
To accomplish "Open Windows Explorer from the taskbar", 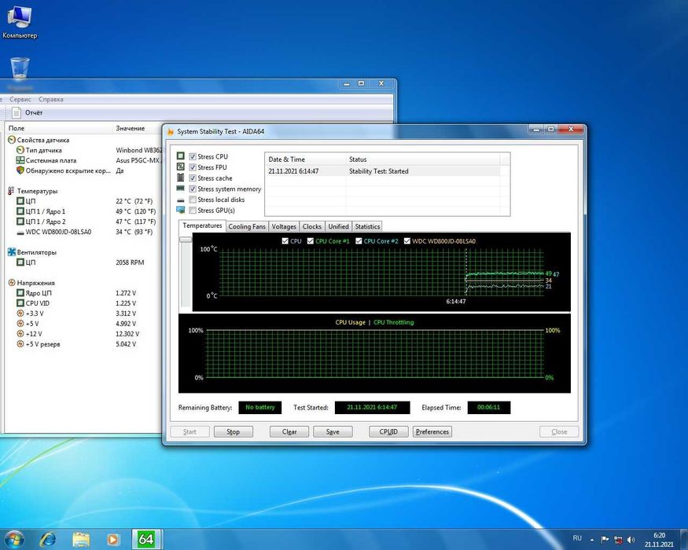I will click(81, 539).
